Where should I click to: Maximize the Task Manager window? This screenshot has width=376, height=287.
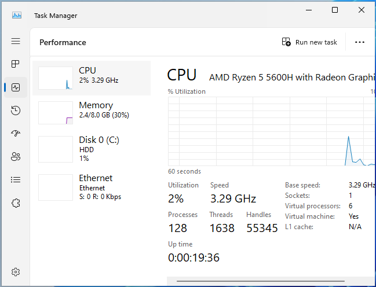(x=335, y=10)
